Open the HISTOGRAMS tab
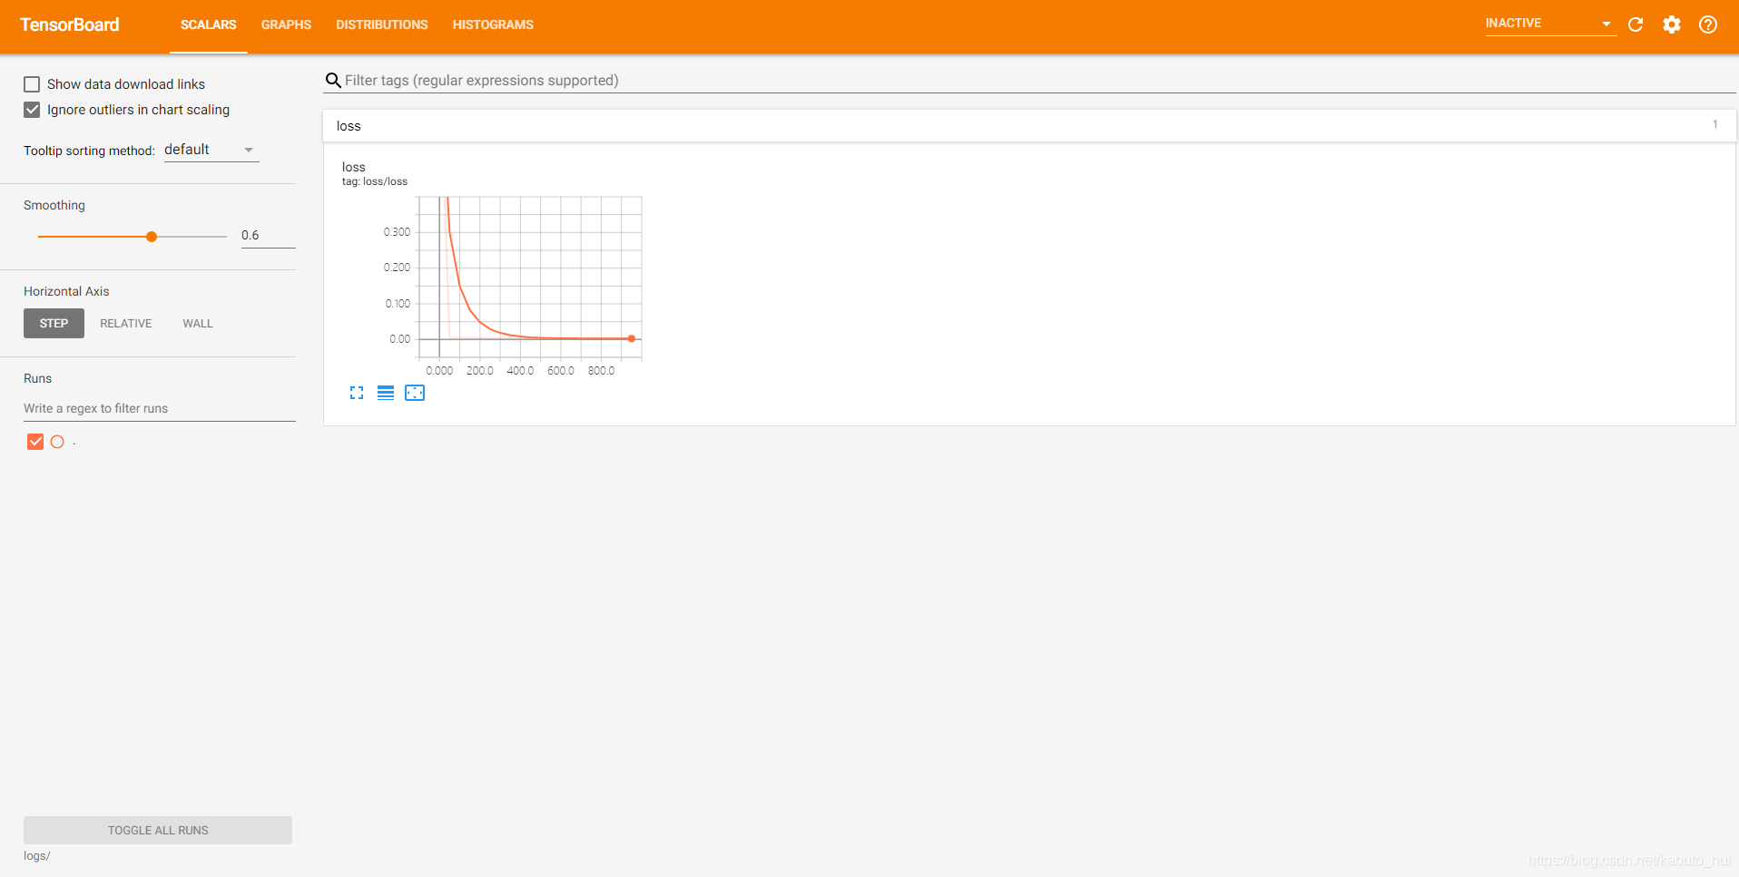 point(493,24)
